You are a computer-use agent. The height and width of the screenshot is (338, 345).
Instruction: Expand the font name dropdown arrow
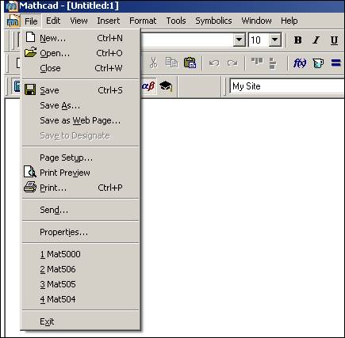240,40
